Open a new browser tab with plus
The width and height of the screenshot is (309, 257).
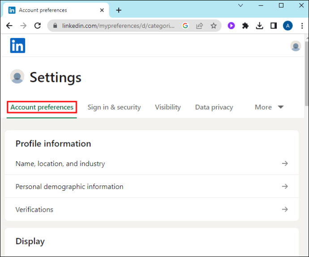tap(119, 10)
